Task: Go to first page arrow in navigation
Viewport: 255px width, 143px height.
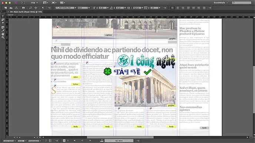Action: pos(14,137)
